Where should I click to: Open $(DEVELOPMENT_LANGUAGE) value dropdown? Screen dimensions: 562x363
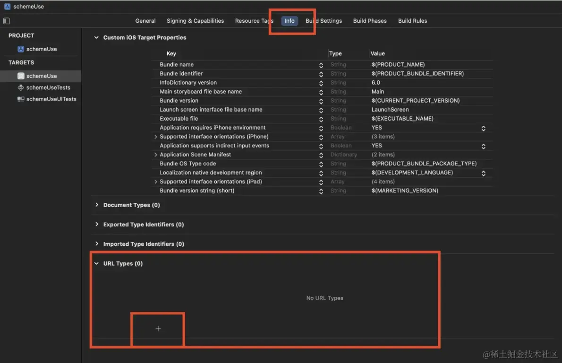pos(484,173)
